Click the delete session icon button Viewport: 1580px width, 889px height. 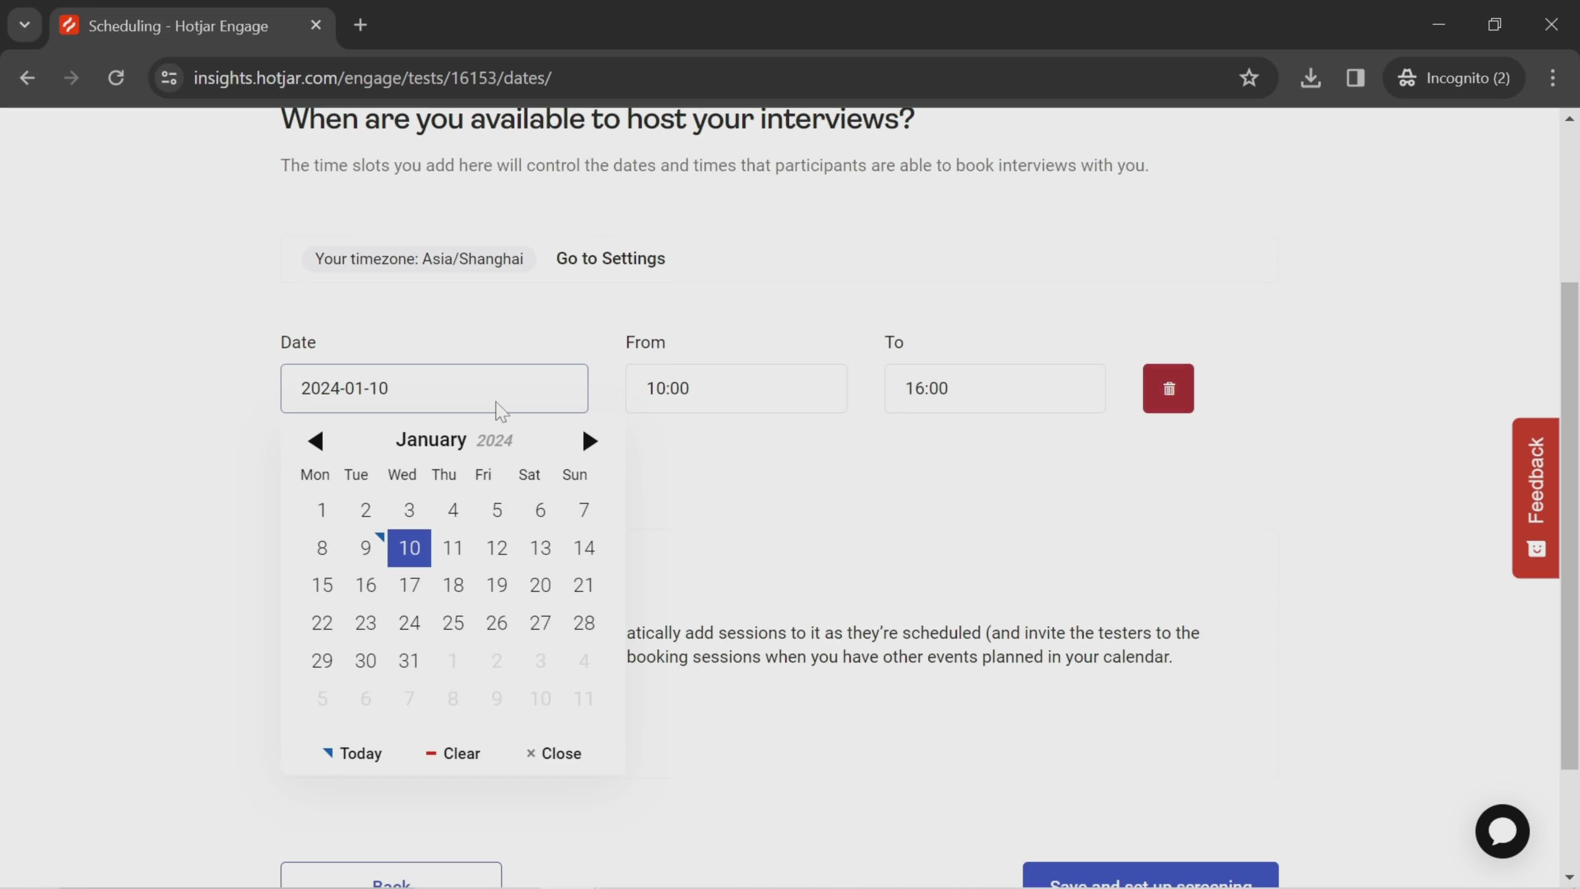tap(1169, 389)
